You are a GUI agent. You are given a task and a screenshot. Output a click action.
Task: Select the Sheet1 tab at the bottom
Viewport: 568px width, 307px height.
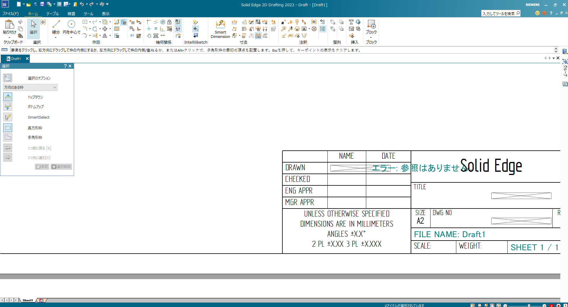(28, 300)
